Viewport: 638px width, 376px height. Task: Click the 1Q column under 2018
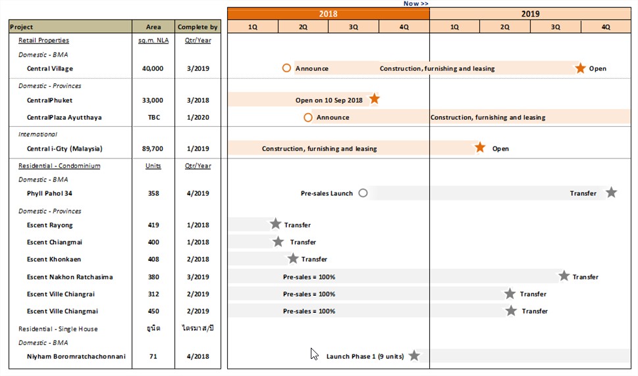(x=253, y=27)
